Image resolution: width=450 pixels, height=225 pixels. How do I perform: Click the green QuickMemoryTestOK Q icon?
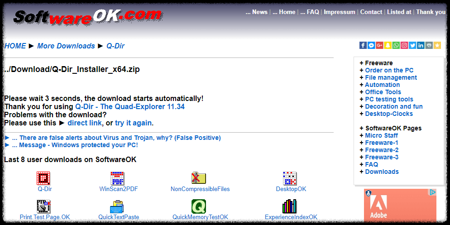point(199,206)
